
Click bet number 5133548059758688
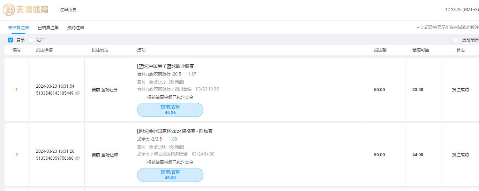pyautogui.click(x=55, y=158)
